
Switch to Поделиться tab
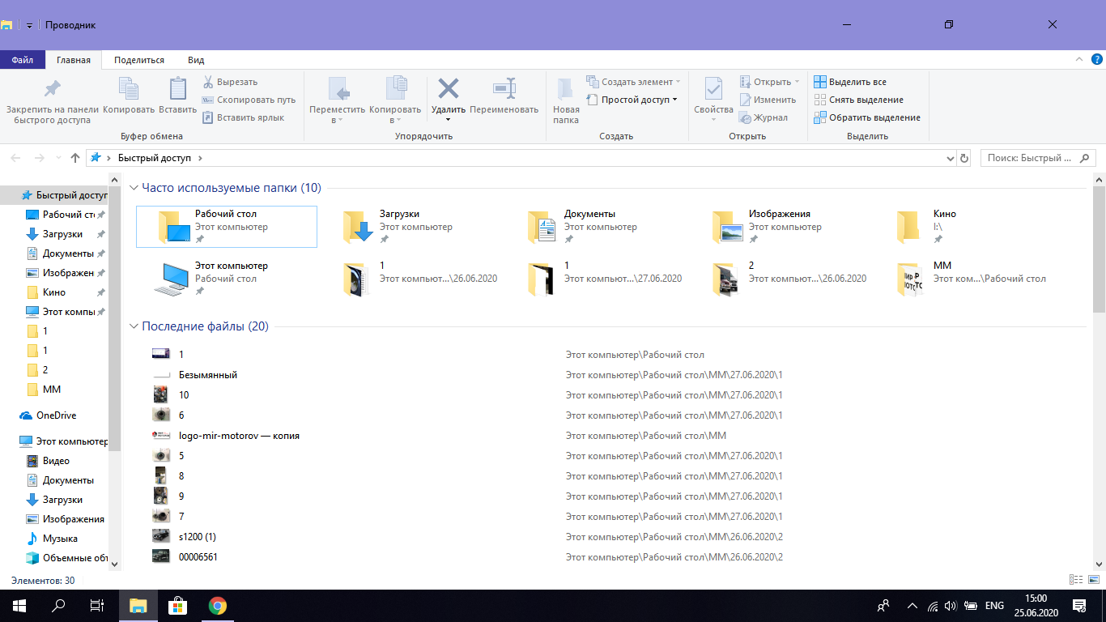(139, 60)
